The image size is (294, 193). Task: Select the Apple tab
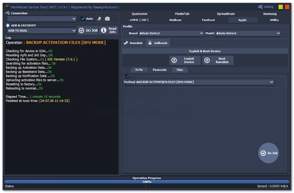[242, 20]
